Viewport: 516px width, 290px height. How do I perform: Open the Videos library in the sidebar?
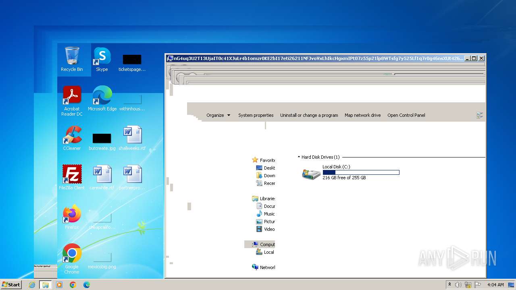coord(266,229)
